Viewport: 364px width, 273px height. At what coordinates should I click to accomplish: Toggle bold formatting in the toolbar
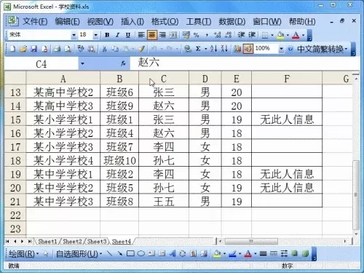107,35
